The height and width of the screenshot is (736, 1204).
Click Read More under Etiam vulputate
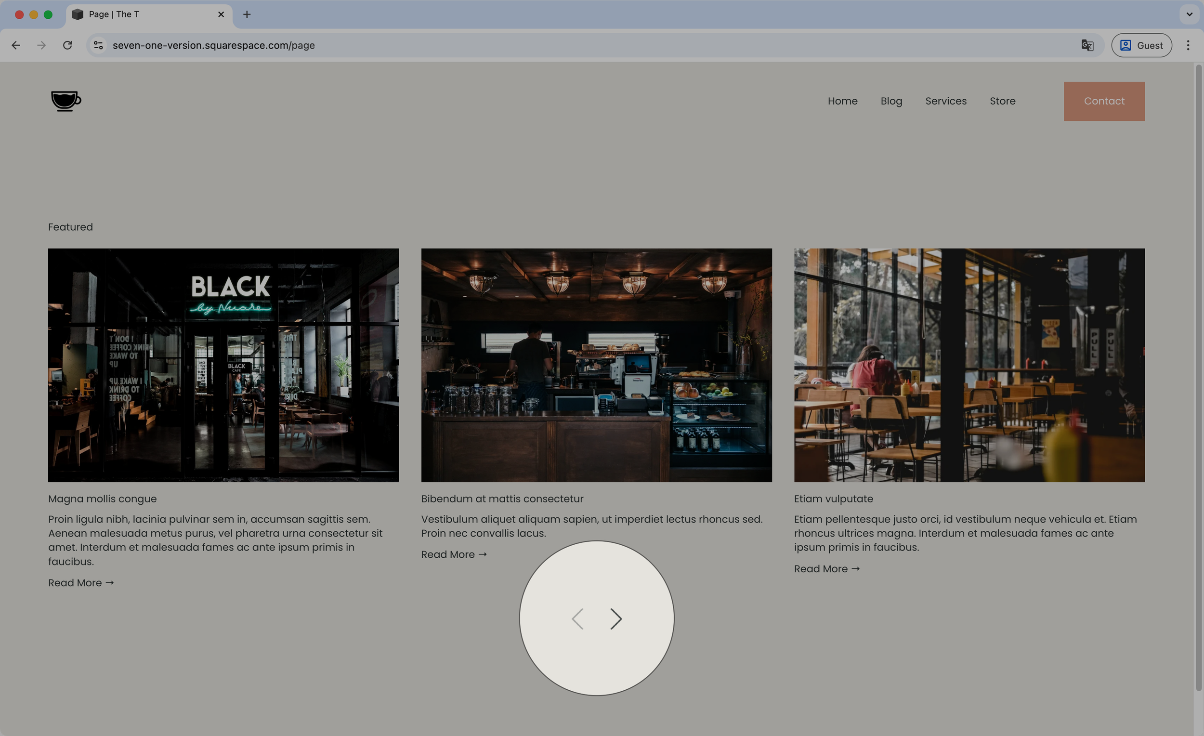[826, 569]
